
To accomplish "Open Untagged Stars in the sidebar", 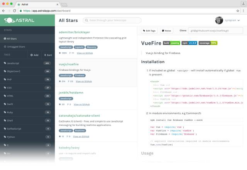I will tap(27, 47).
